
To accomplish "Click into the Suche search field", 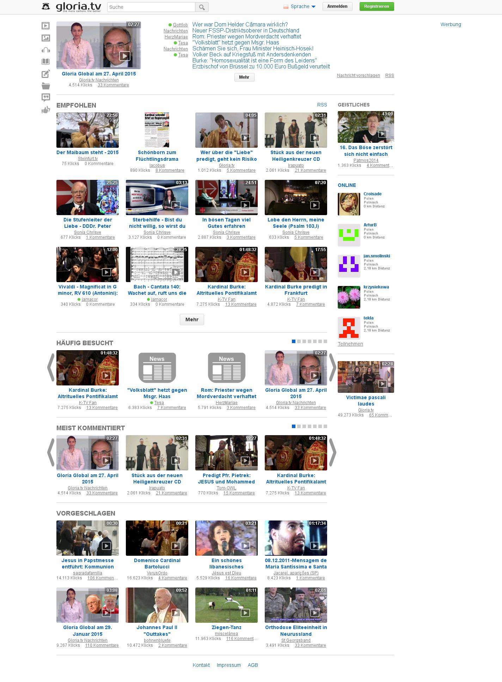I will (x=151, y=7).
